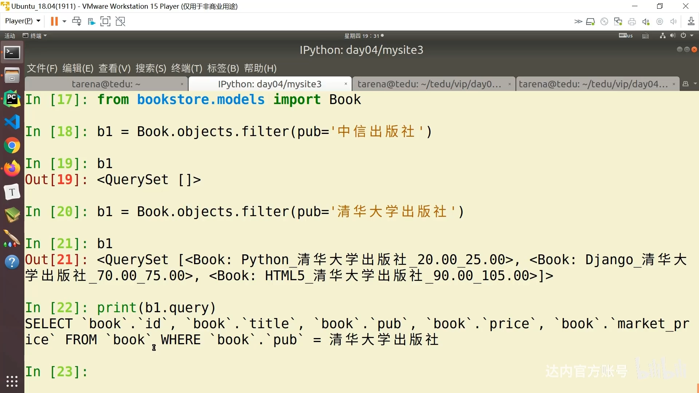Click the Help question-mark dock icon

[12, 262]
